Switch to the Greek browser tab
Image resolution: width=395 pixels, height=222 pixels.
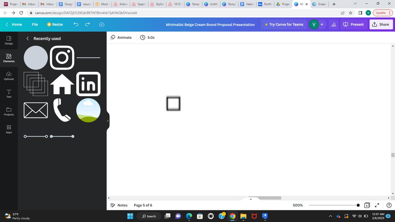click(320, 4)
